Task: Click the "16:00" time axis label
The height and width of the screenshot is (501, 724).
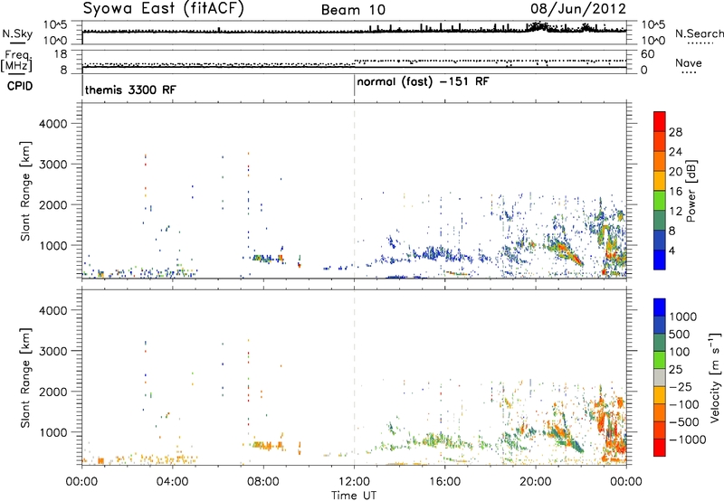Action: (x=444, y=482)
